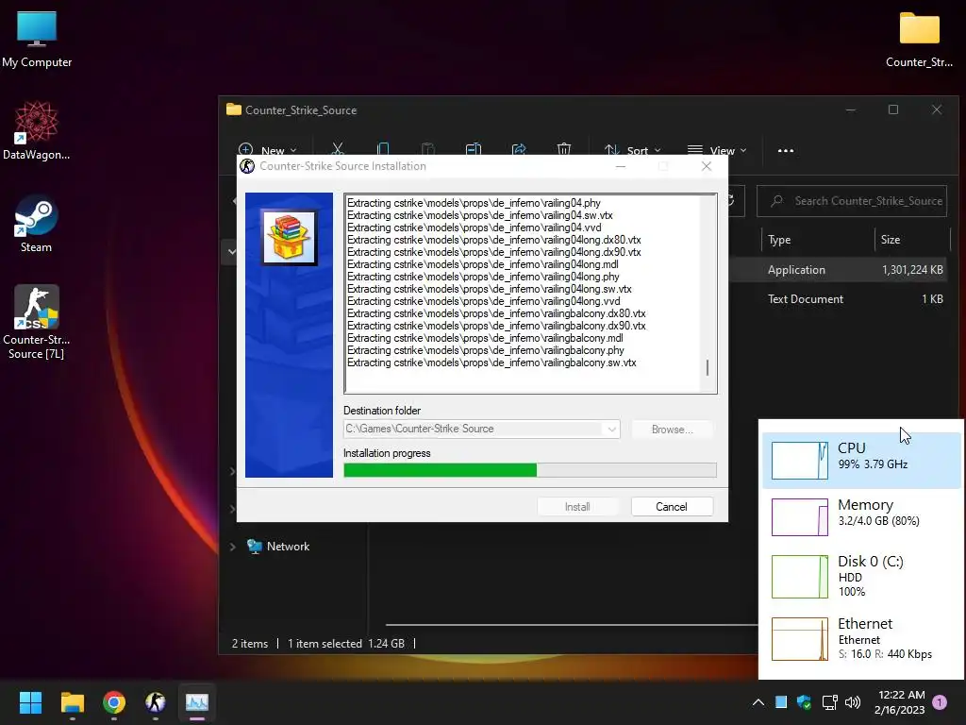Open the clock showing 12:22 AM

[900, 702]
